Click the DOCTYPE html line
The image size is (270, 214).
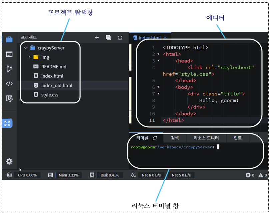point(185,48)
